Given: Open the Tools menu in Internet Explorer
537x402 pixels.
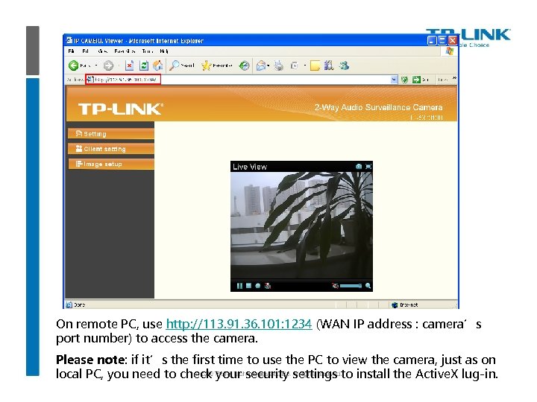Looking at the screenshot, I should tap(147, 51).
